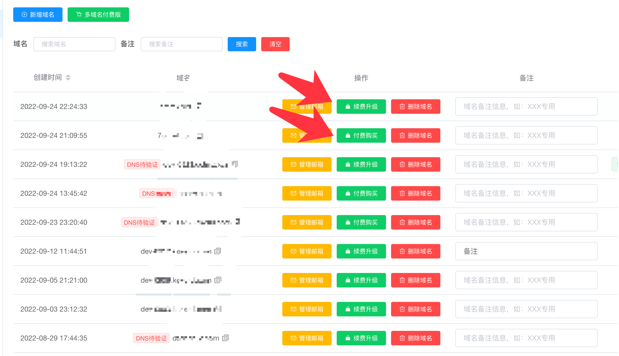Click 管理邮箱 in the 2022-09-12 11:44:51 row
Viewport: 619px width, 356px height.
[307, 251]
